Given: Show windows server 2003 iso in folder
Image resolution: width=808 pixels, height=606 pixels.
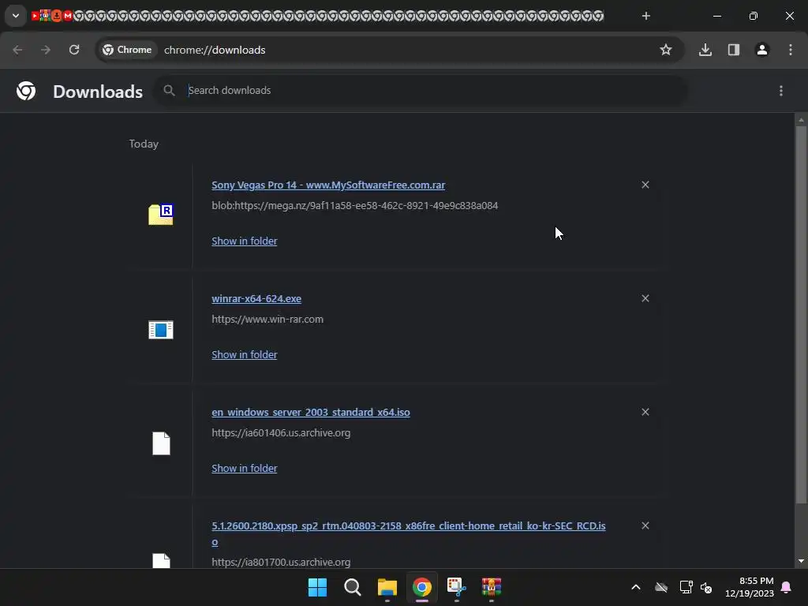Looking at the screenshot, I should [x=245, y=469].
